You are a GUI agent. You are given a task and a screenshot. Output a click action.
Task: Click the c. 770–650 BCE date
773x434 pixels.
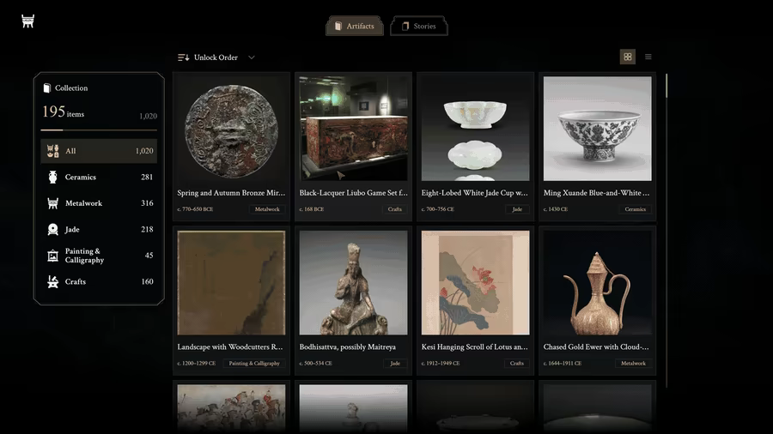coord(195,209)
